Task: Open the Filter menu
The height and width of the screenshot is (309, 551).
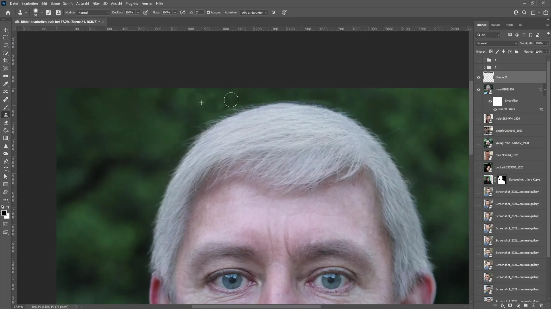Action: 96,3
